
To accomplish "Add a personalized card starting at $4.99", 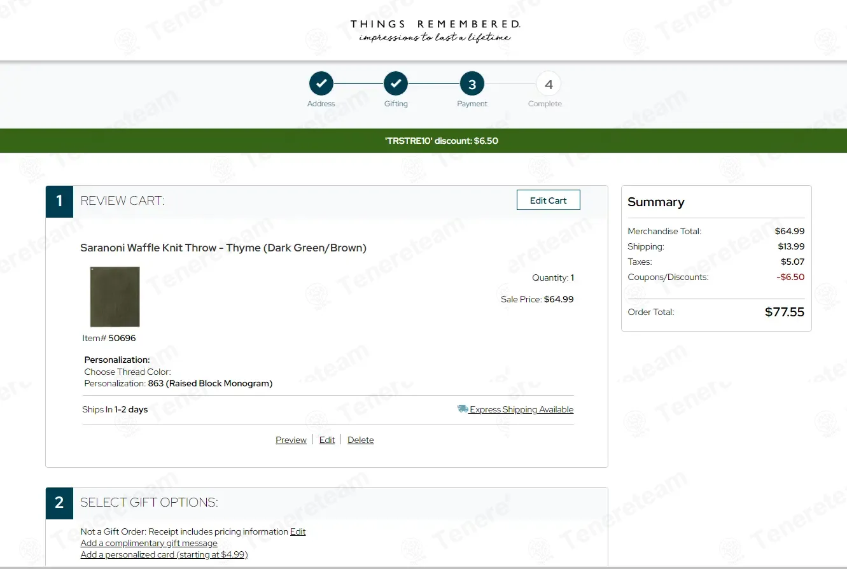I will pos(164,554).
